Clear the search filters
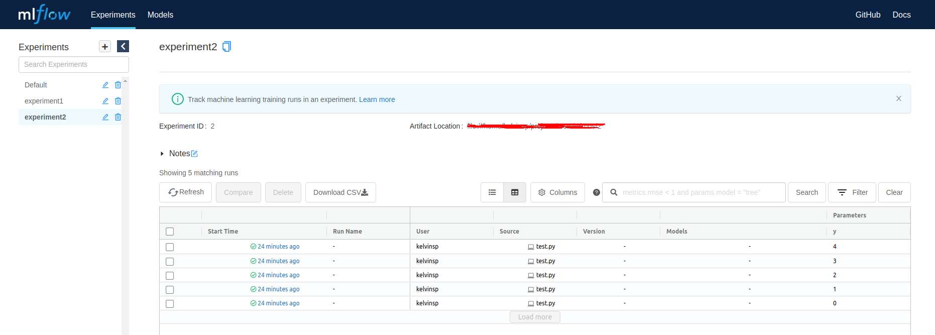 click(894, 192)
